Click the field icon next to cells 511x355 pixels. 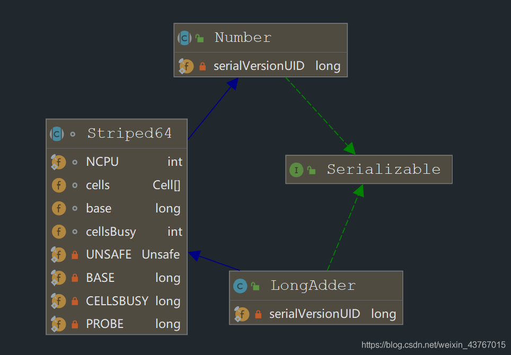(x=58, y=185)
